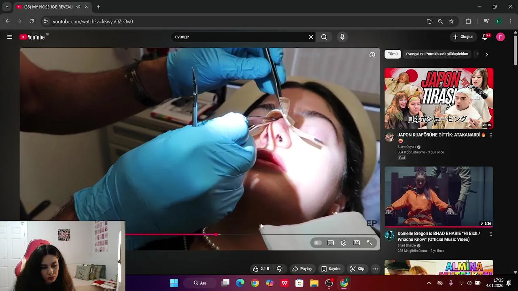Switch player to theater mode
The width and height of the screenshot is (518, 291).
pyautogui.click(x=357, y=243)
